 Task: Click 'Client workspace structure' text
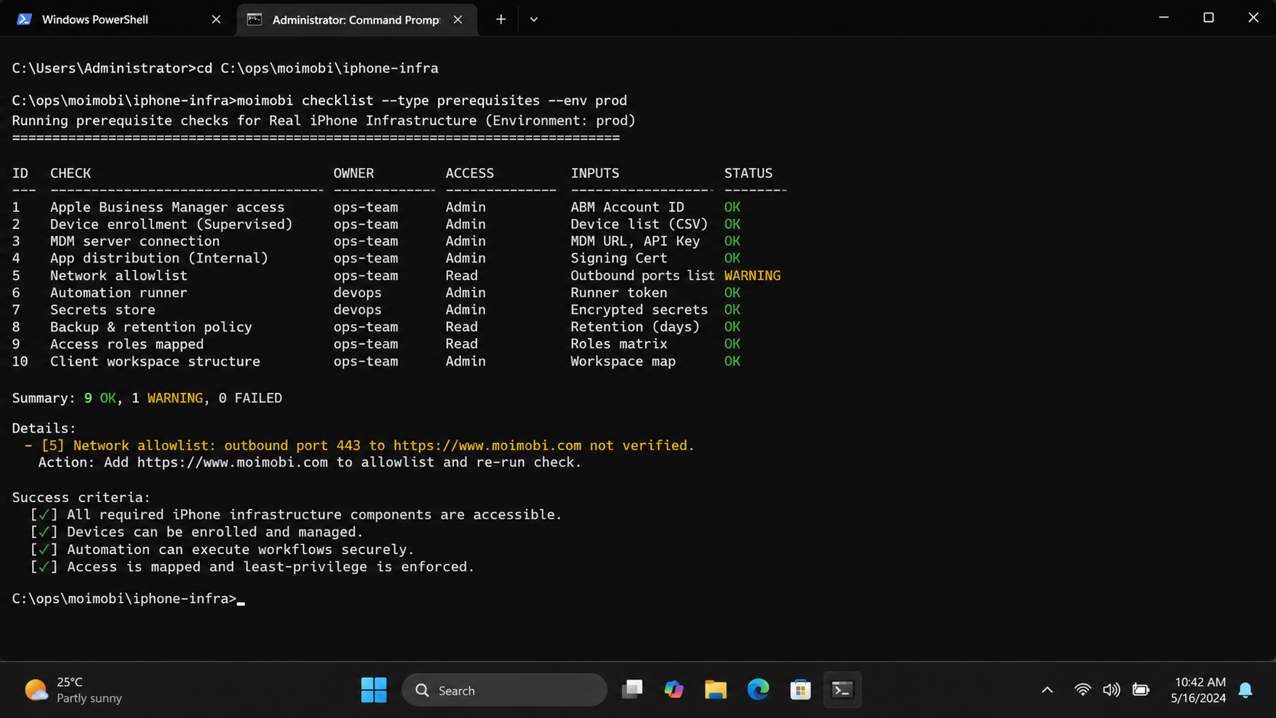[156, 361]
